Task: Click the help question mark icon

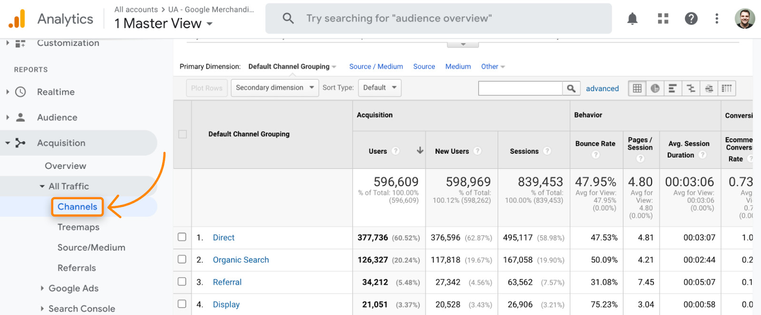Action: coord(691,19)
